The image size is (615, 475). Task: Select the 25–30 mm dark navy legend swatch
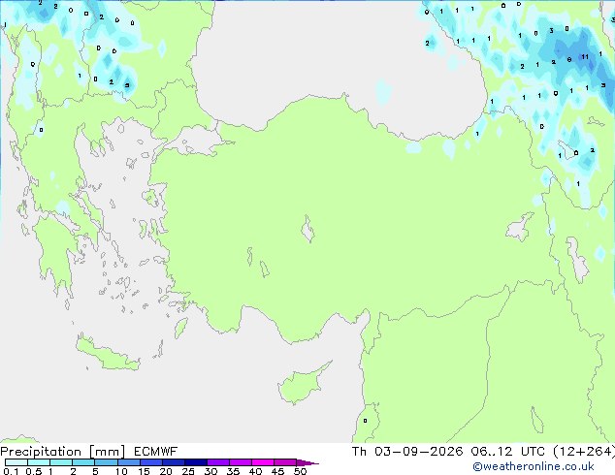click(x=196, y=462)
